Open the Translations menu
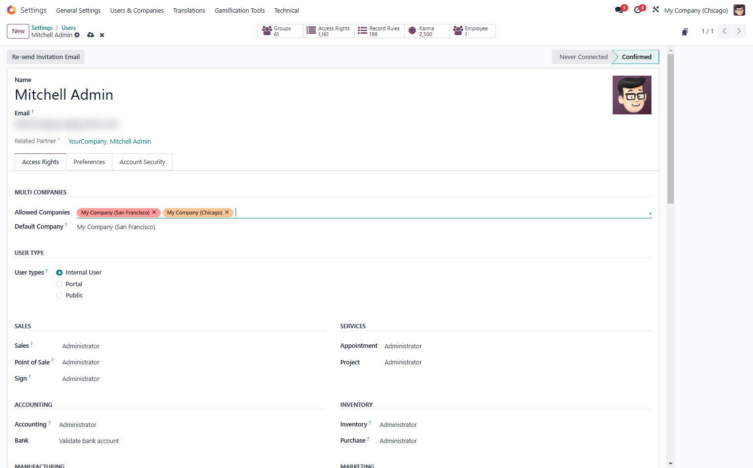The image size is (753, 468). pos(189,10)
